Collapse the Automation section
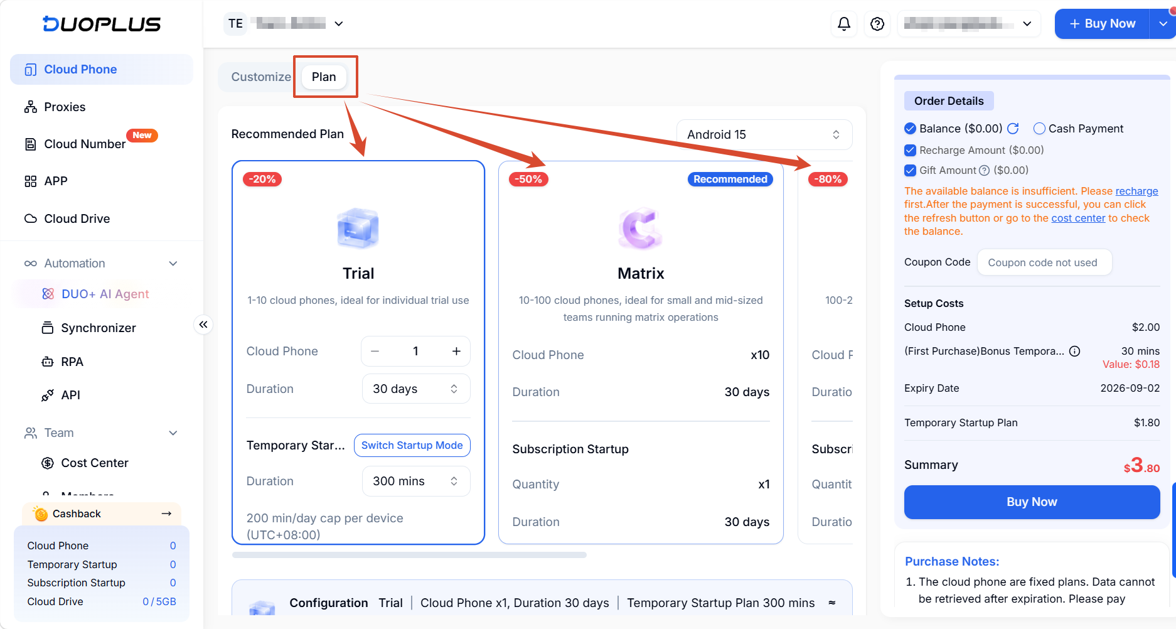The image size is (1176, 629). point(173,264)
